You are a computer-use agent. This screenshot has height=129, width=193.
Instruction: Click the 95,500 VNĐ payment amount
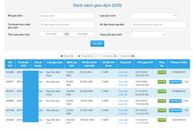point(86,91)
